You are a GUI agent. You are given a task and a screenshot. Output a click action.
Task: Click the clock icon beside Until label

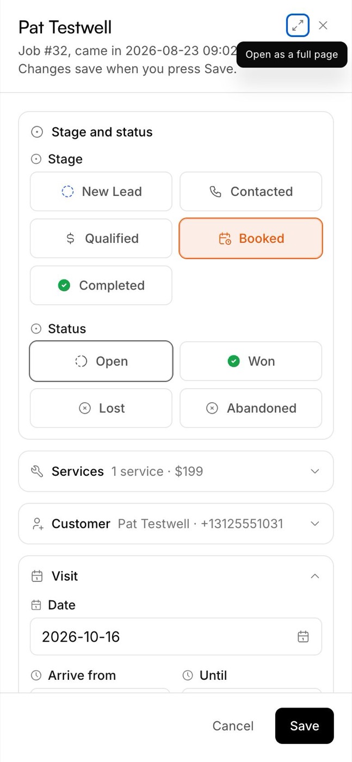[188, 675]
